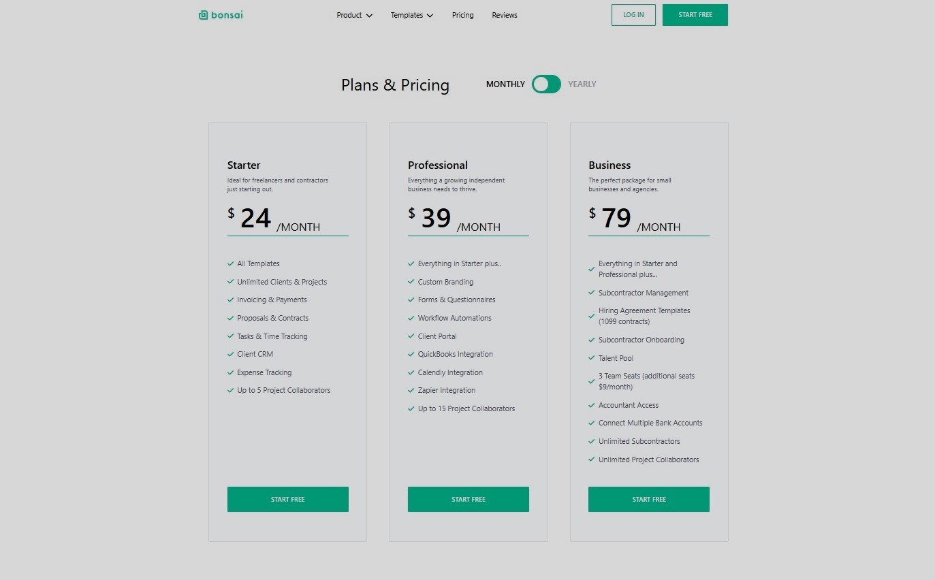Image resolution: width=935 pixels, height=580 pixels.
Task: Click checkmark icon next to All Templates
Action: coord(231,263)
